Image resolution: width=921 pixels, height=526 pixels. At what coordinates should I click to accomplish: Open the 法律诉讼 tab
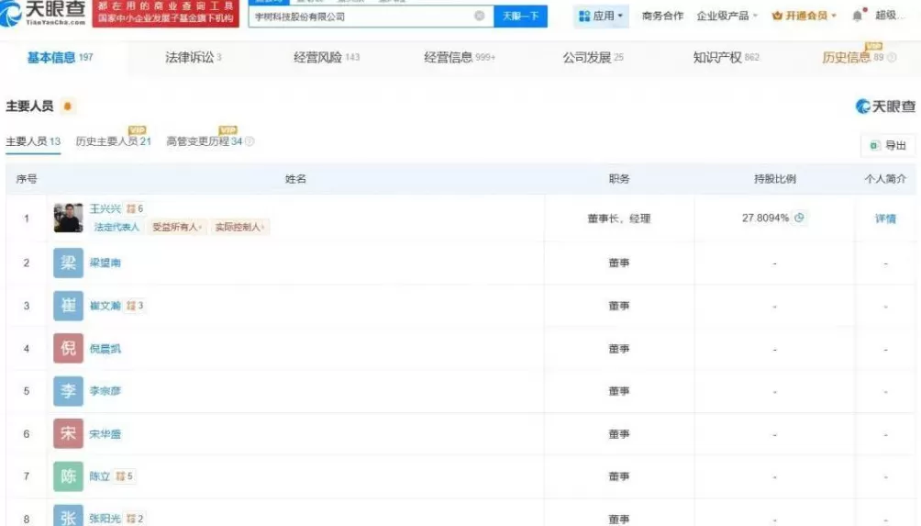194,57
